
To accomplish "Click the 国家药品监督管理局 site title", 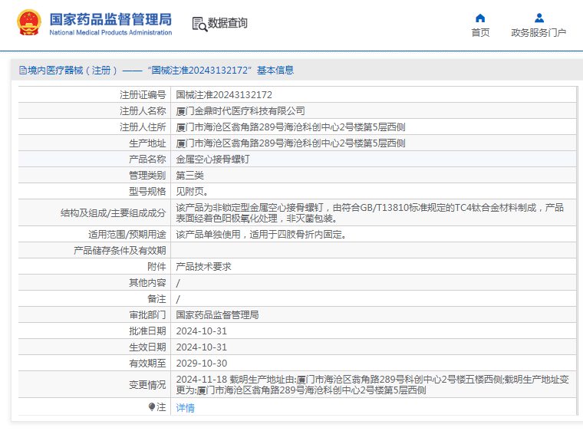I will coord(110,19).
